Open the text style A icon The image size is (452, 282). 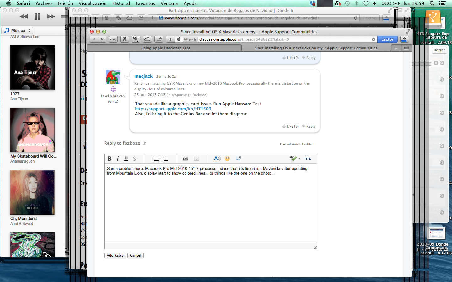217,159
